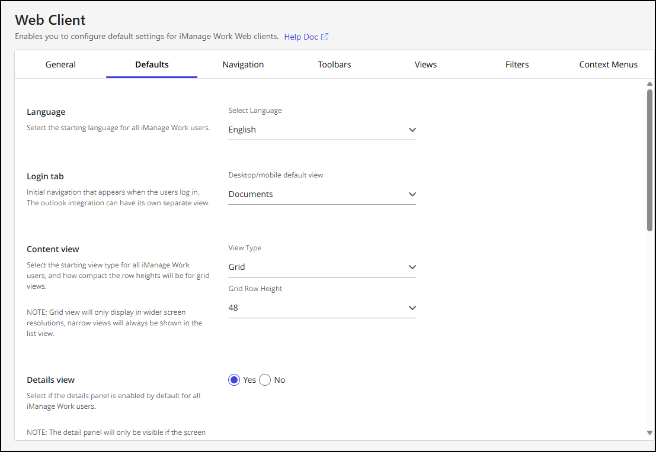Expand the View Type dropdown showing Grid
Viewport: 656px width, 452px height.
click(x=322, y=267)
